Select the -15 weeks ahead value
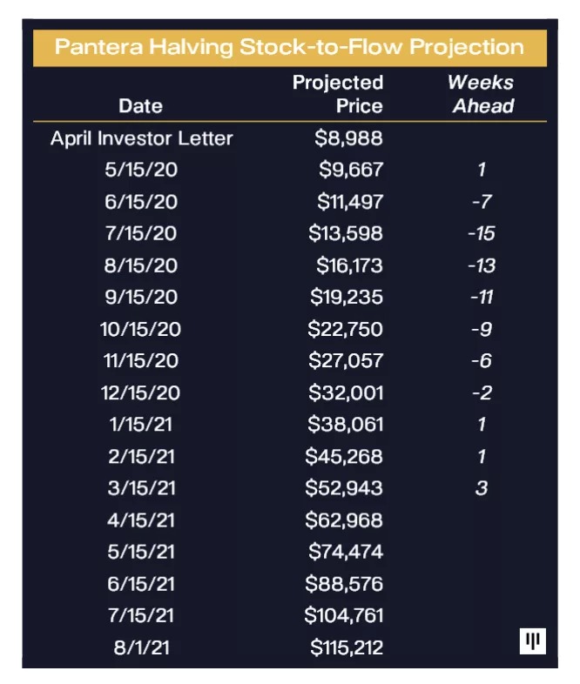 (482, 233)
